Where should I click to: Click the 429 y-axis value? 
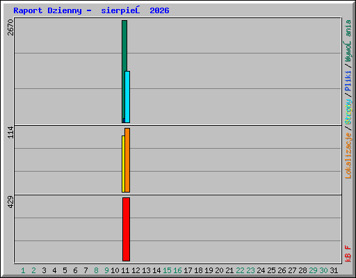(x=10, y=202)
